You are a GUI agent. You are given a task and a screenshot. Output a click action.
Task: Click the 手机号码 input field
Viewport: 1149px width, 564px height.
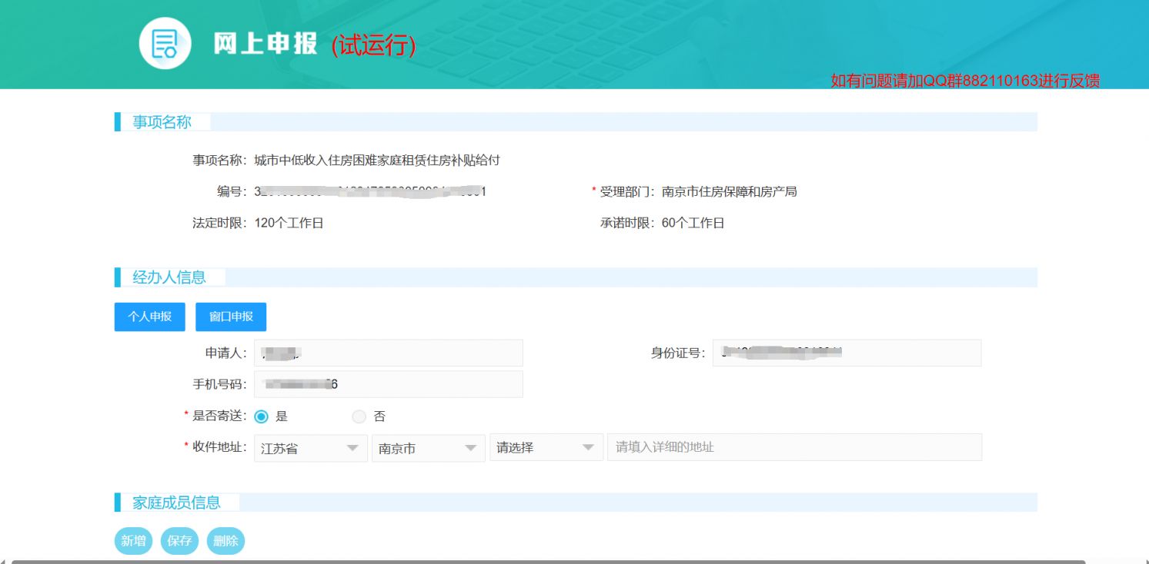[389, 384]
